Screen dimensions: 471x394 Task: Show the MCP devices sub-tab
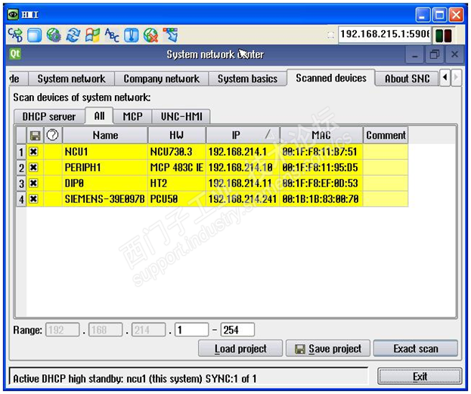click(x=132, y=116)
